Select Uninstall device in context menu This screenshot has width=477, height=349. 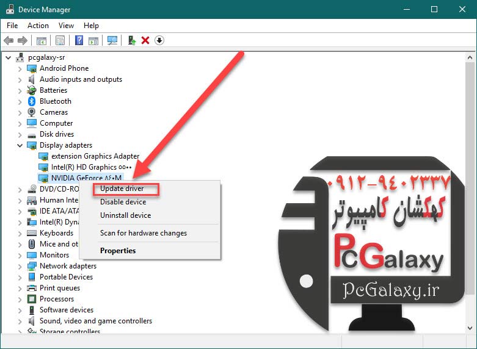pos(125,215)
